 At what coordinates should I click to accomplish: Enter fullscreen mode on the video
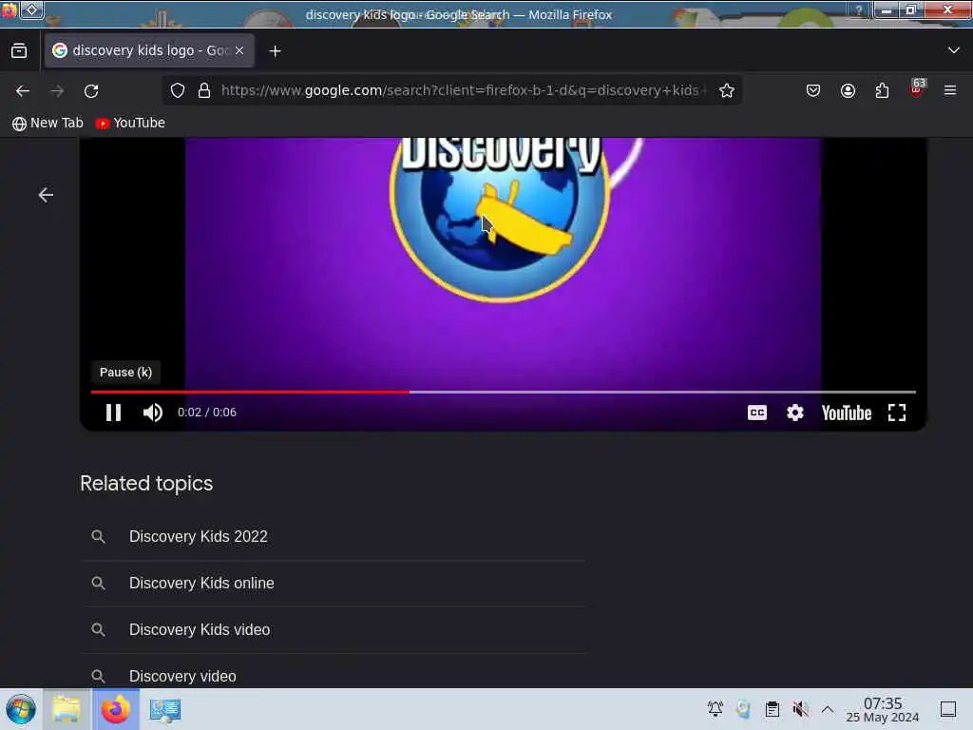coord(897,413)
